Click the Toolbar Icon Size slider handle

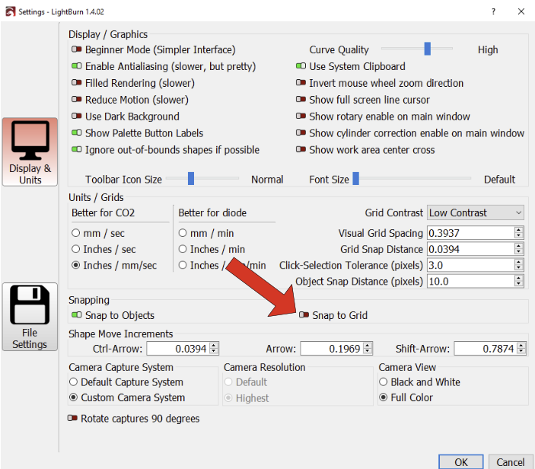tap(191, 178)
